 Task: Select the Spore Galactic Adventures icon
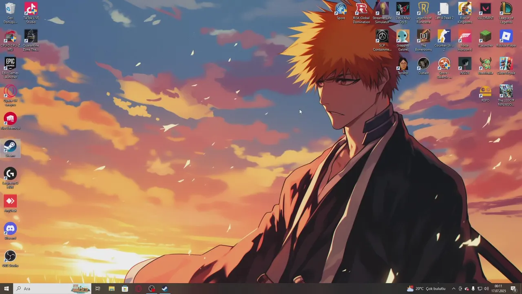point(444,68)
